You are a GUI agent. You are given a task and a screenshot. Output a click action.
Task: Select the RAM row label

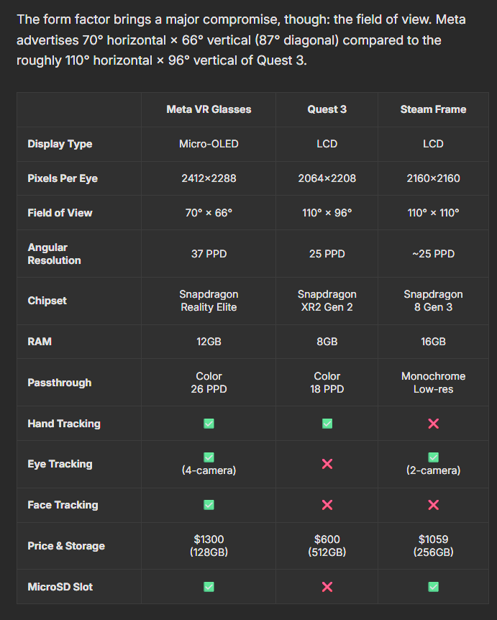pos(40,342)
